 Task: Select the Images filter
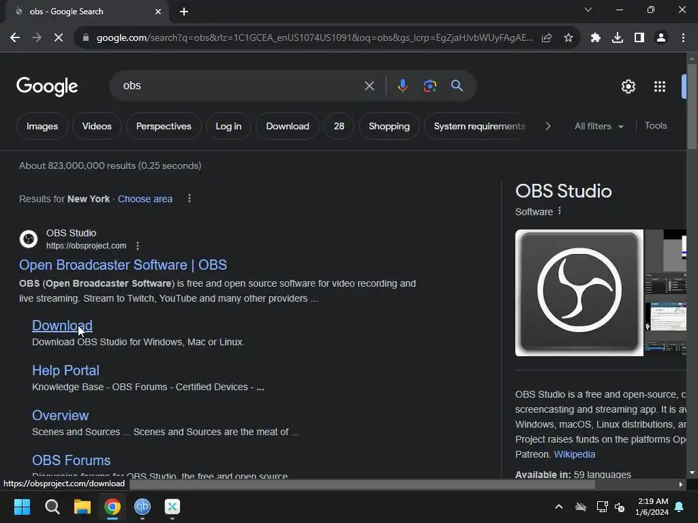point(42,126)
